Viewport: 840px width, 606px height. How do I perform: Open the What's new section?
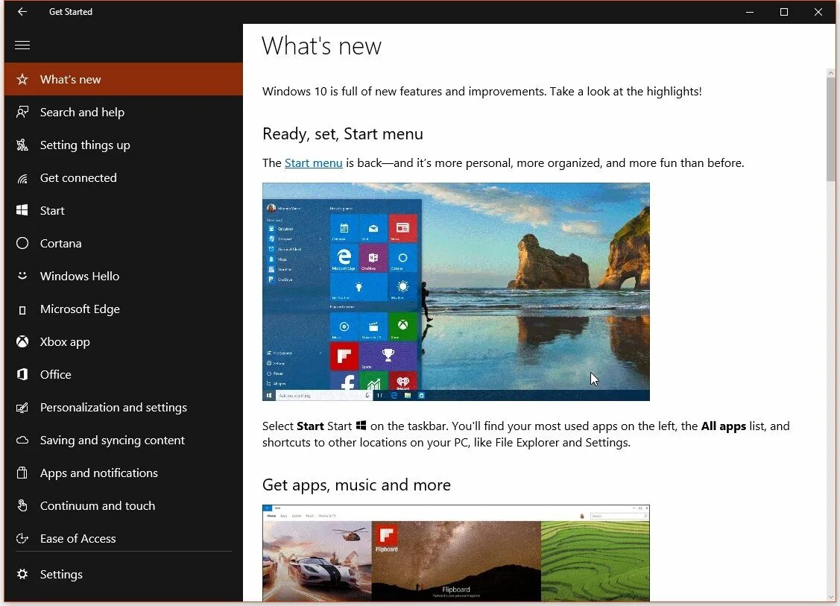point(123,79)
